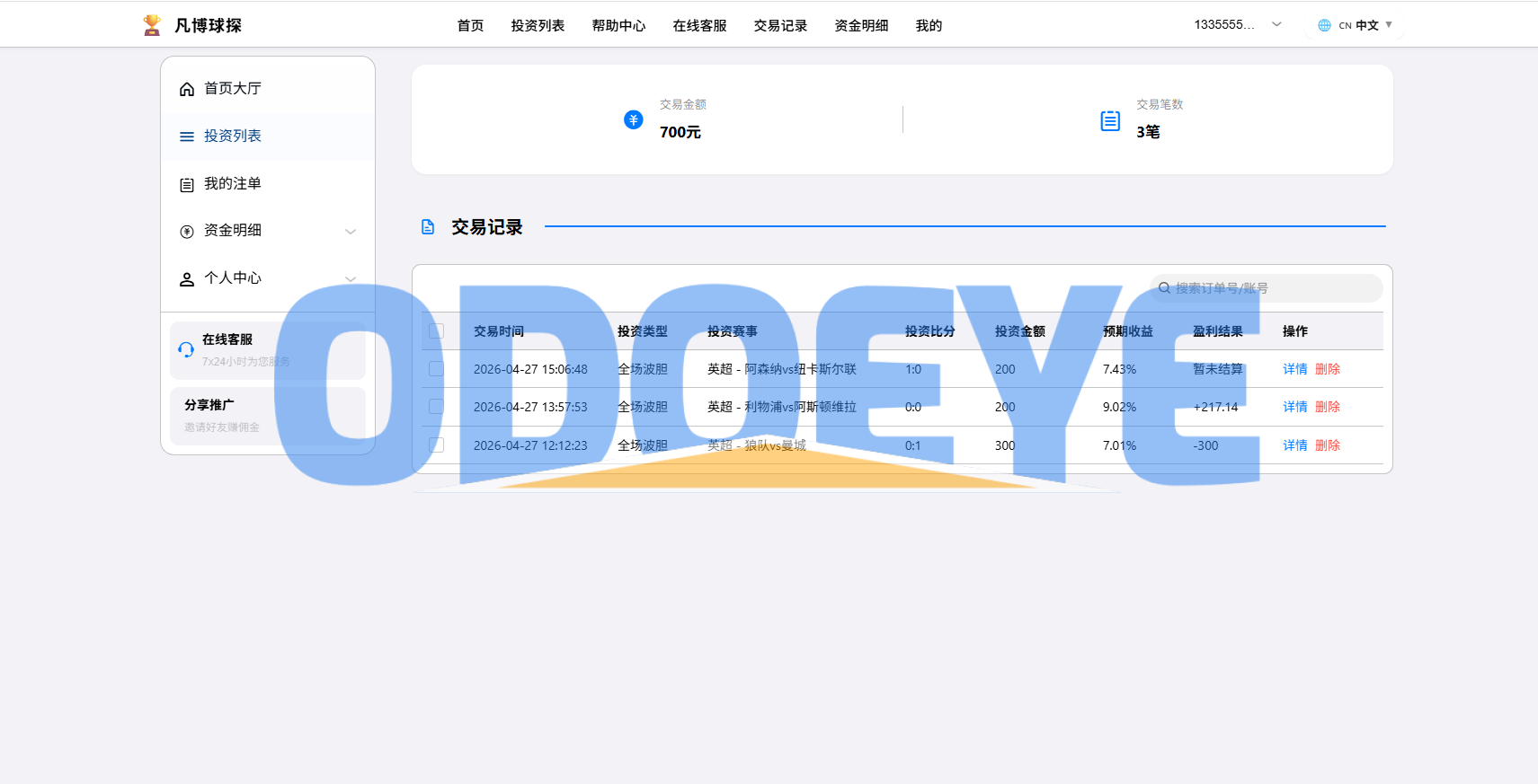Screen dimensions: 1538x784
Task: Click the 投资金额 column header
Action: click(x=1020, y=331)
